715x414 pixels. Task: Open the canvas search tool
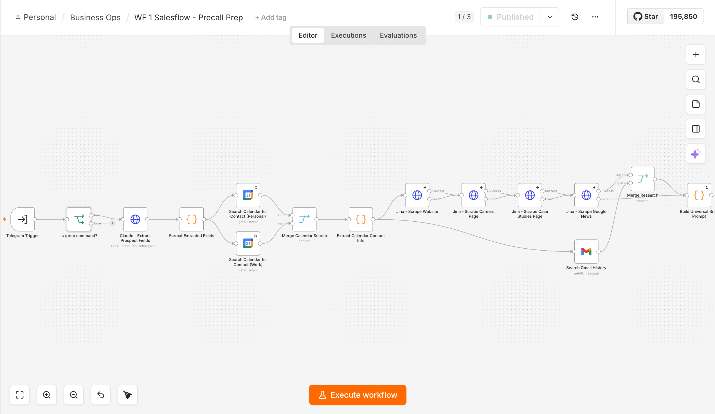point(696,79)
